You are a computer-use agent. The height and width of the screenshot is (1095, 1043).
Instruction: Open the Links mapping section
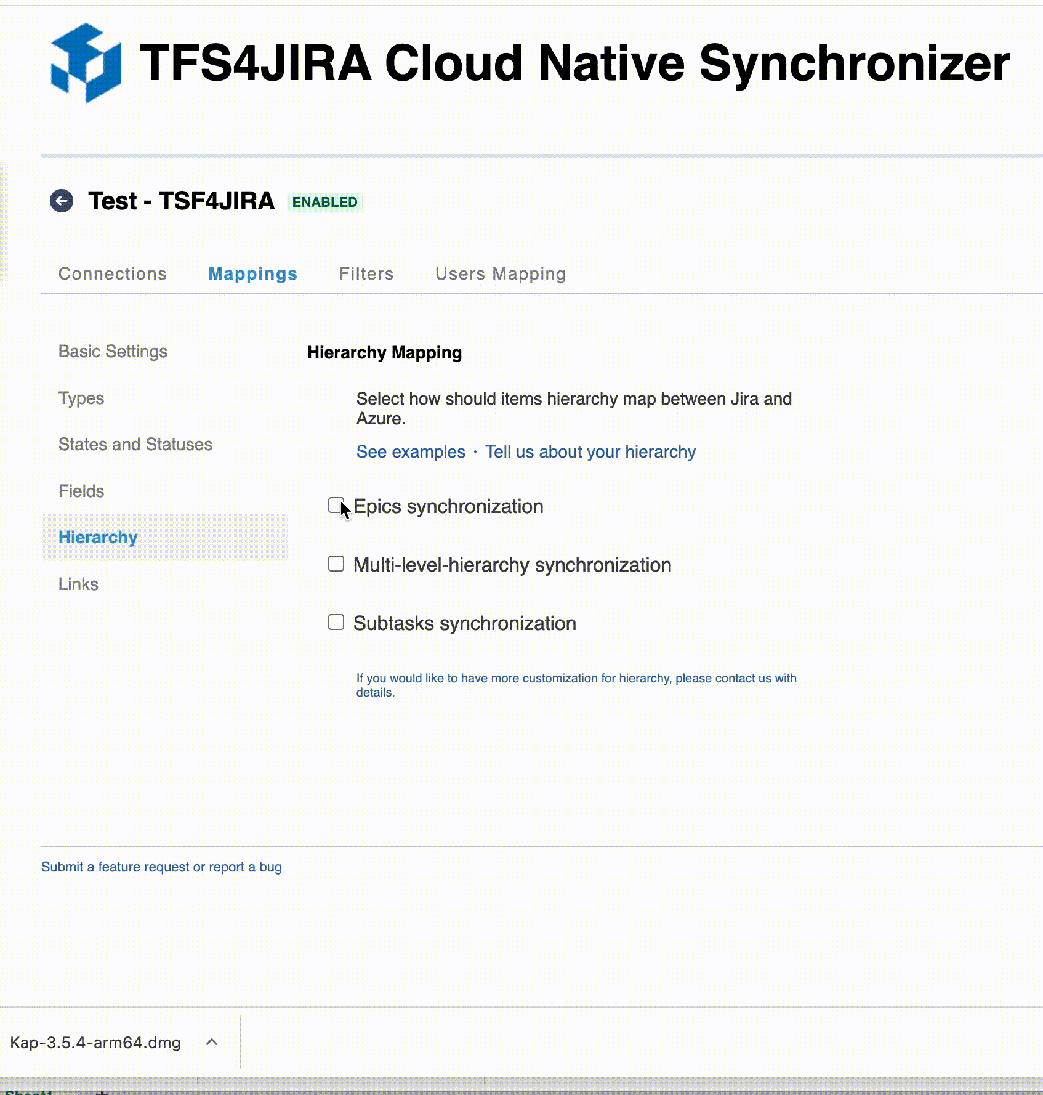[78, 584]
